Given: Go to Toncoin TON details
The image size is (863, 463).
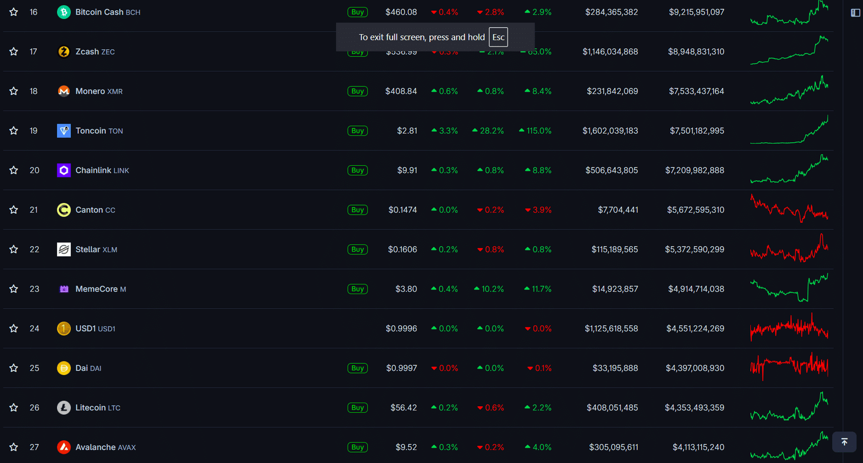Looking at the screenshot, I should click(x=99, y=131).
